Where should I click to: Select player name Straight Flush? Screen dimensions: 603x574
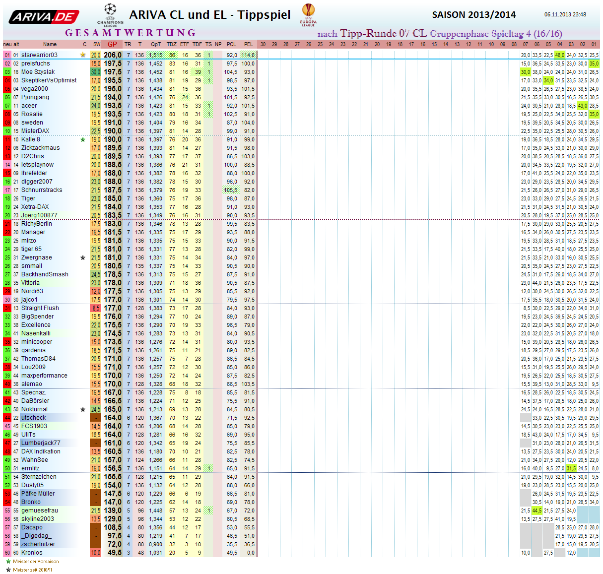40,308
